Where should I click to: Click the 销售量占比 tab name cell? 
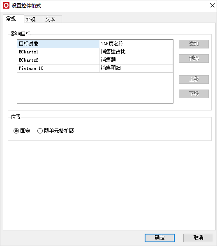click(136, 52)
